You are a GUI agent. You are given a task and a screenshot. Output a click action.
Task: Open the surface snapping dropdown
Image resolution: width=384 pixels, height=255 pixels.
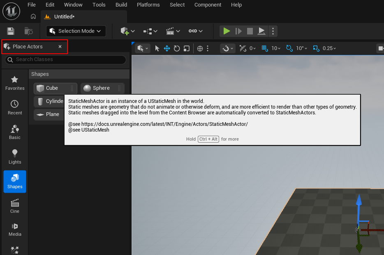tap(227, 48)
